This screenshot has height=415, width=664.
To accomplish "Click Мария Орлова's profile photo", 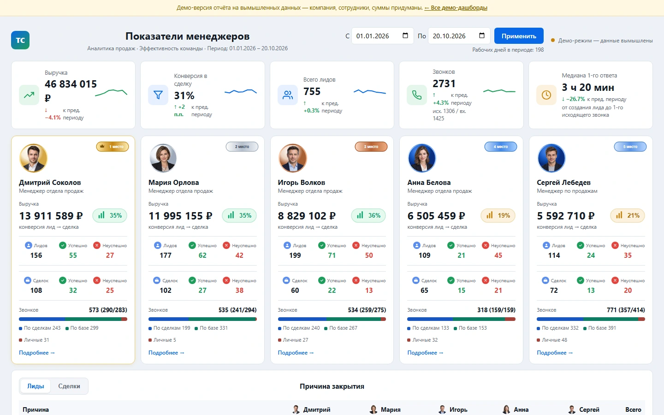I will tap(163, 158).
